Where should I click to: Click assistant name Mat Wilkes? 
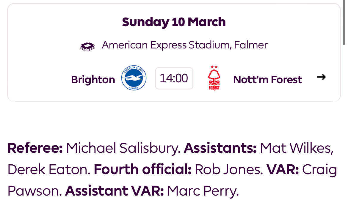tap(297, 148)
